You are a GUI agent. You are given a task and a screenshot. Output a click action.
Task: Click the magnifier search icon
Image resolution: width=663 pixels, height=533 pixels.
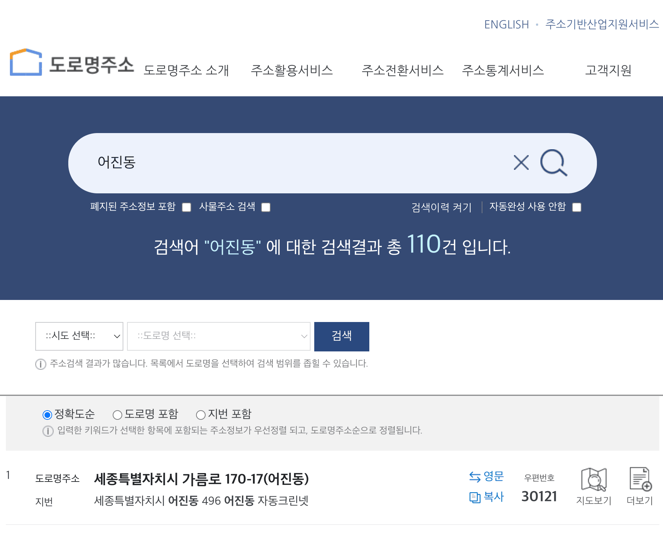554,163
